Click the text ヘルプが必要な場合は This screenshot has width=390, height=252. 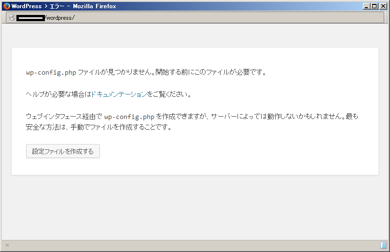58,94
